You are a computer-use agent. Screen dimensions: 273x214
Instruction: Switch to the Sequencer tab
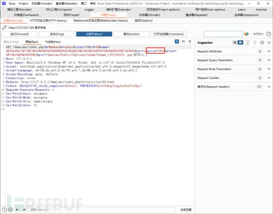pos(246,15)
